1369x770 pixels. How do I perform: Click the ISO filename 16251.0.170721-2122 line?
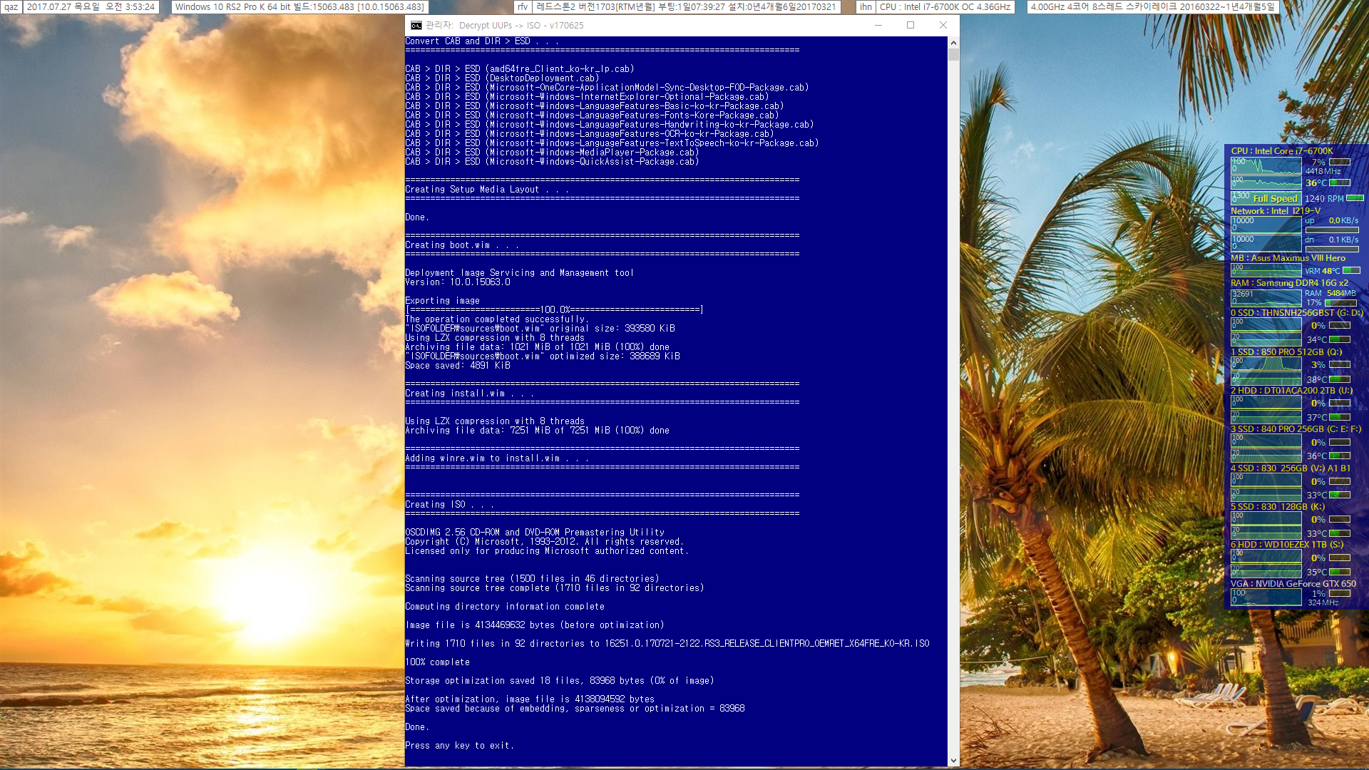coord(667,643)
